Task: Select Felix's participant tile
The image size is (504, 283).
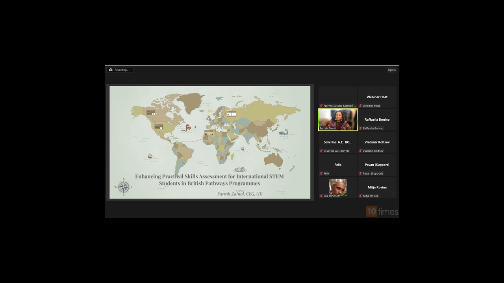Action: (x=338, y=165)
